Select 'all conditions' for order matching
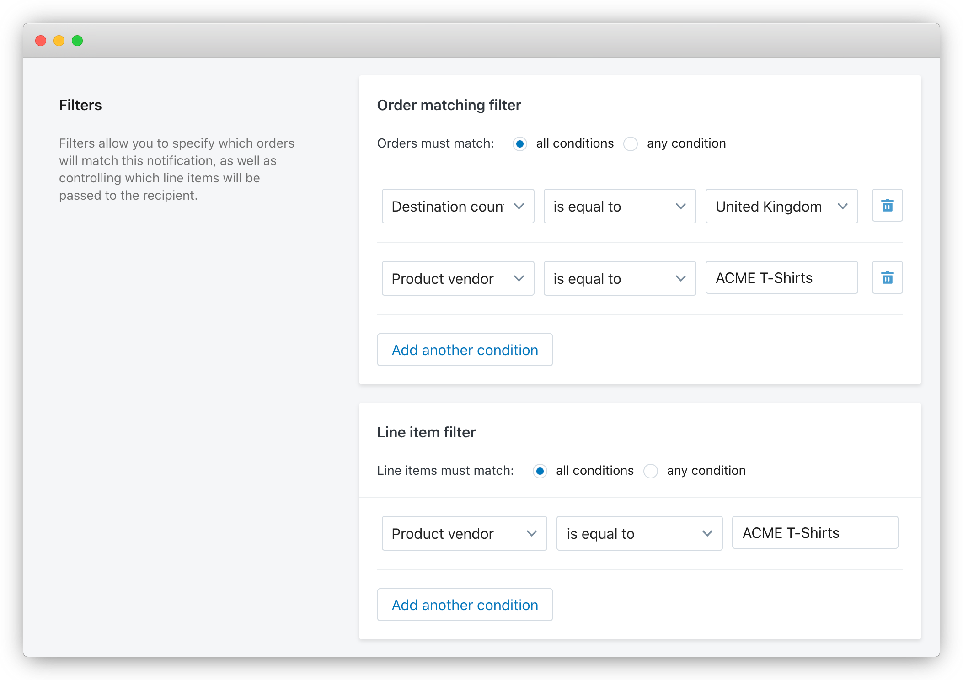The width and height of the screenshot is (963, 680). point(519,143)
